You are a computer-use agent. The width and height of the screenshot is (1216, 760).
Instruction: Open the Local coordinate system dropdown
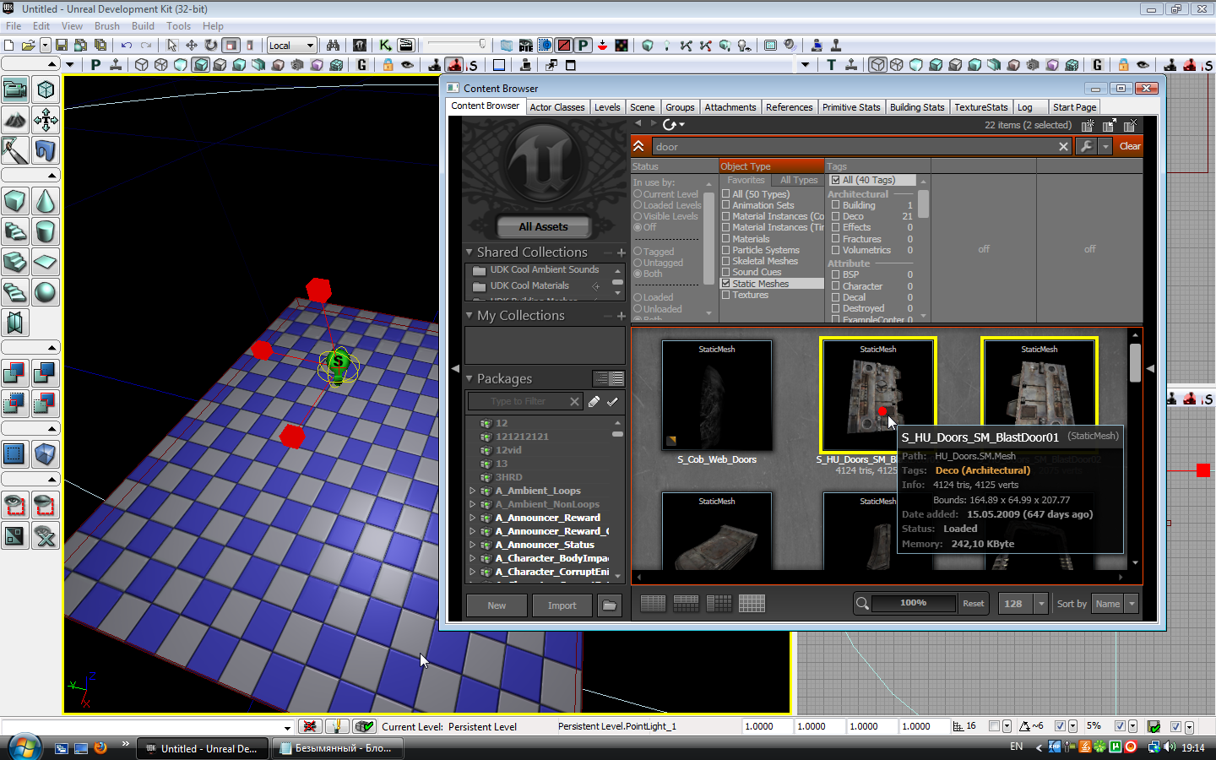click(291, 46)
